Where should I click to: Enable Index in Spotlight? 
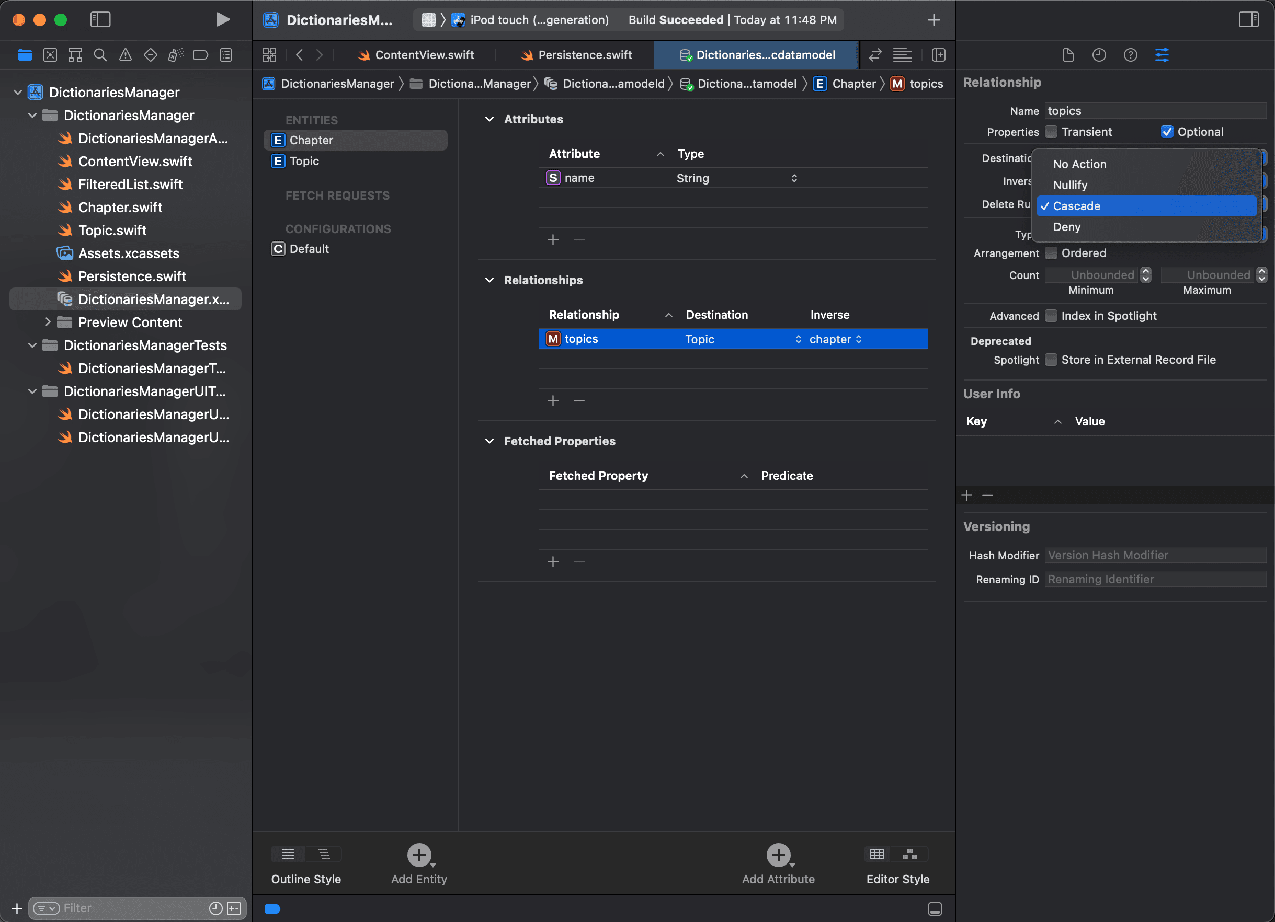pyautogui.click(x=1051, y=316)
